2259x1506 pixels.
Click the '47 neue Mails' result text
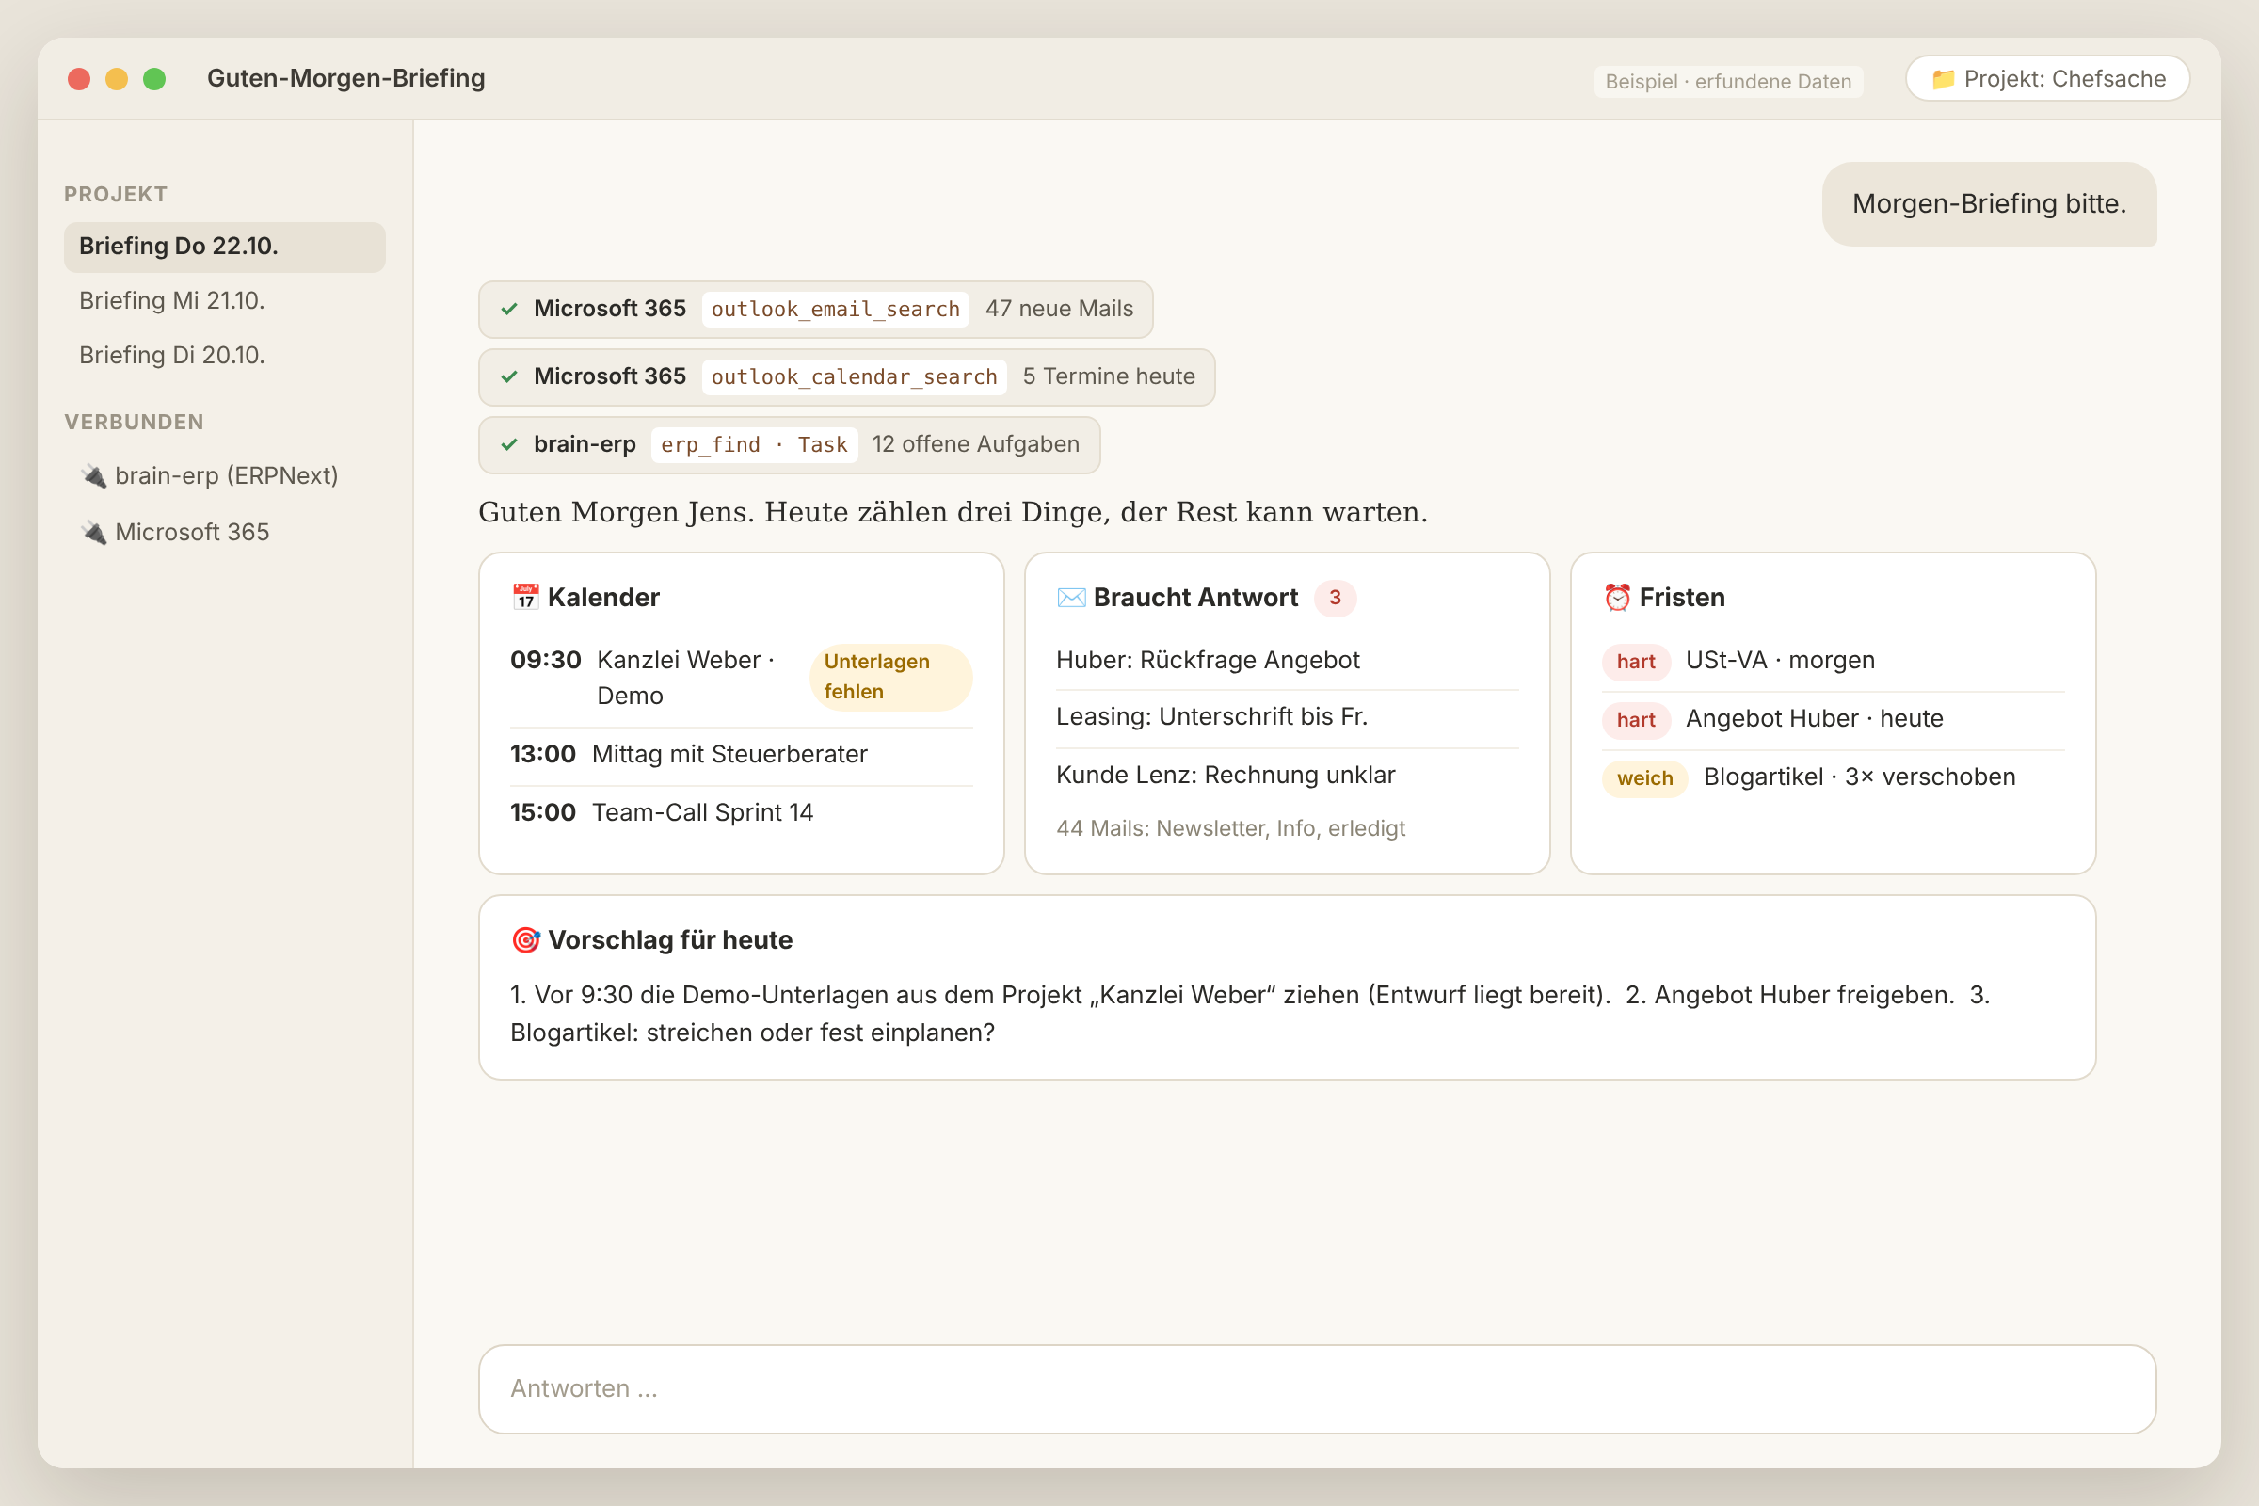pyautogui.click(x=1058, y=310)
